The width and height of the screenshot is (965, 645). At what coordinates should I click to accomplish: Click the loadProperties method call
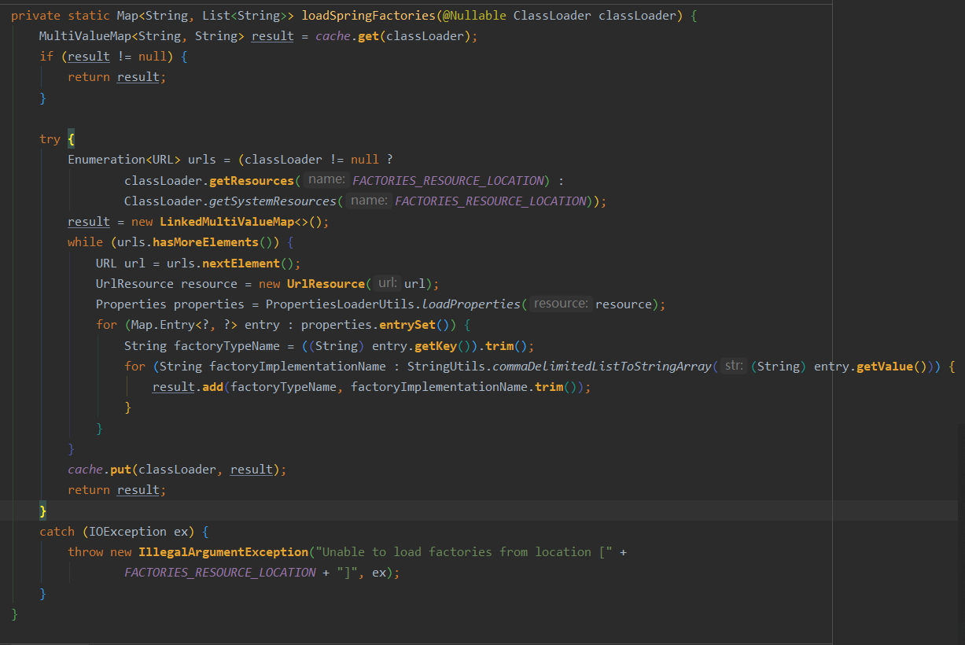coord(471,304)
